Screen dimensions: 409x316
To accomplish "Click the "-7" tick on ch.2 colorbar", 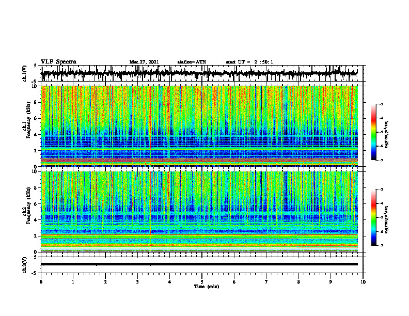I will point(381,245).
